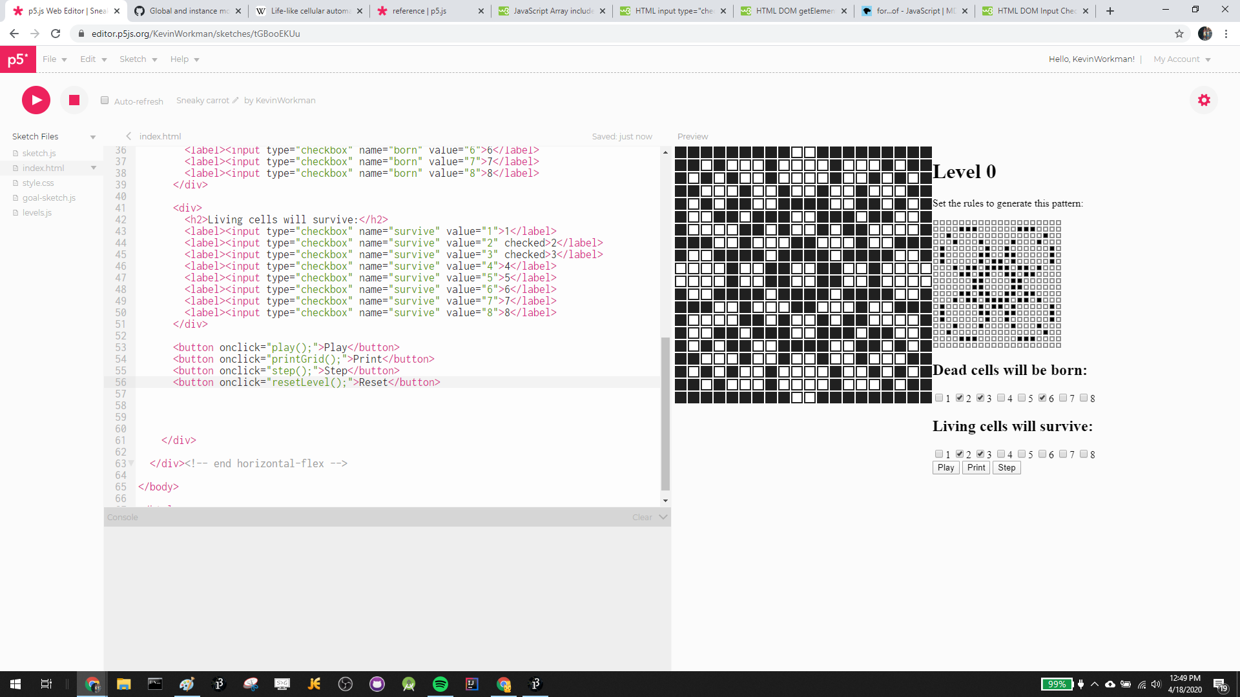Enable the Auto-refresh checkbox
This screenshot has width=1240, height=697.
tap(105, 100)
